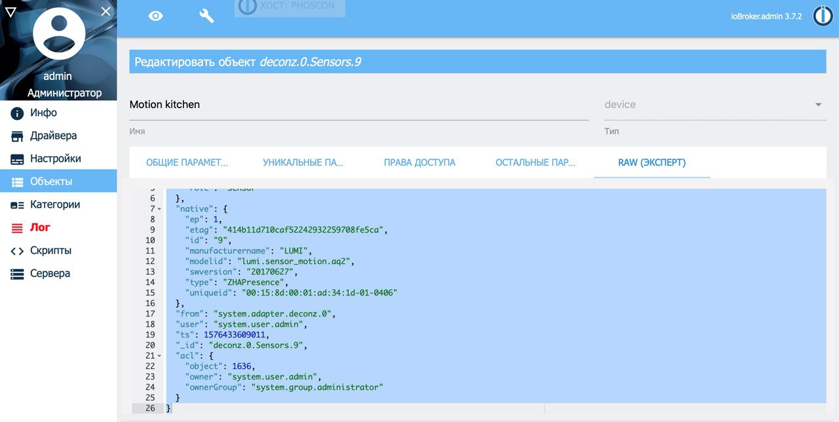Click the ts value 1576433609011
This screenshot has width=839, height=422.
coord(235,335)
